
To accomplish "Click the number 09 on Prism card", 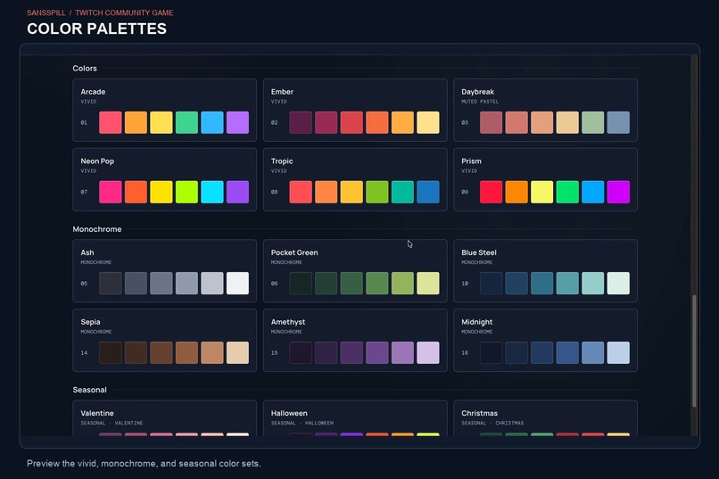I will (465, 192).
